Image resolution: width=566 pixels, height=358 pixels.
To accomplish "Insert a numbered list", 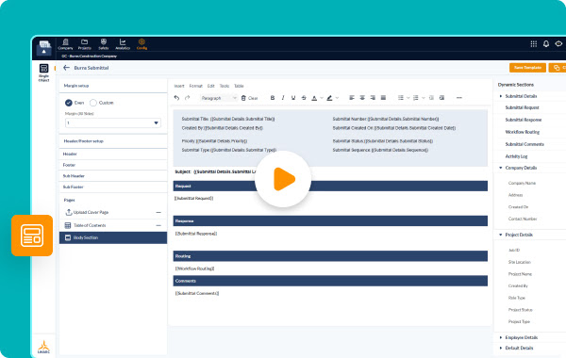I will tap(416, 98).
